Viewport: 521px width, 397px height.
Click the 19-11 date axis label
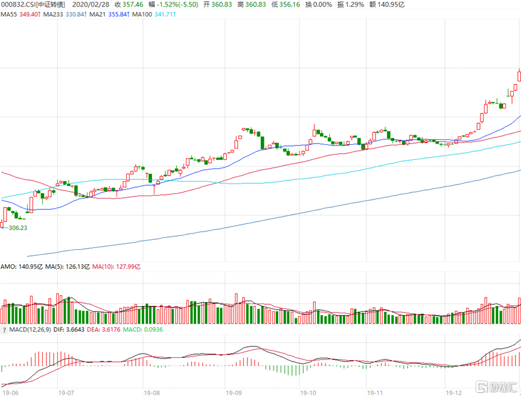pyautogui.click(x=375, y=393)
